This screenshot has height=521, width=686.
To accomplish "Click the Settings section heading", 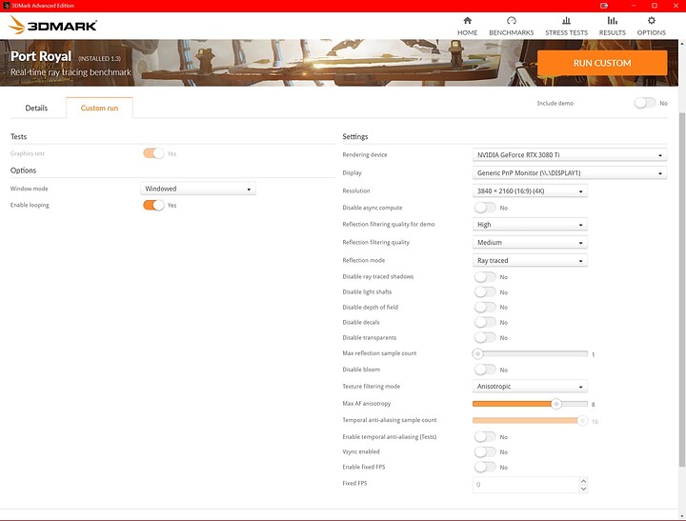I will (354, 136).
